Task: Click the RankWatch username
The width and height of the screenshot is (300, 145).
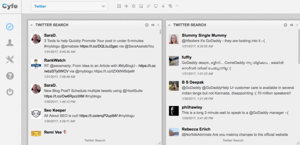Action: pyautogui.click(x=55, y=60)
